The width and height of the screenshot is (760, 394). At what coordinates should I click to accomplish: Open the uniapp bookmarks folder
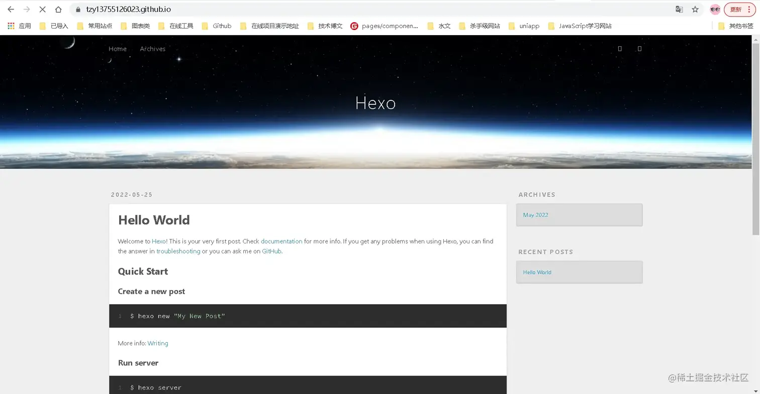pos(524,26)
